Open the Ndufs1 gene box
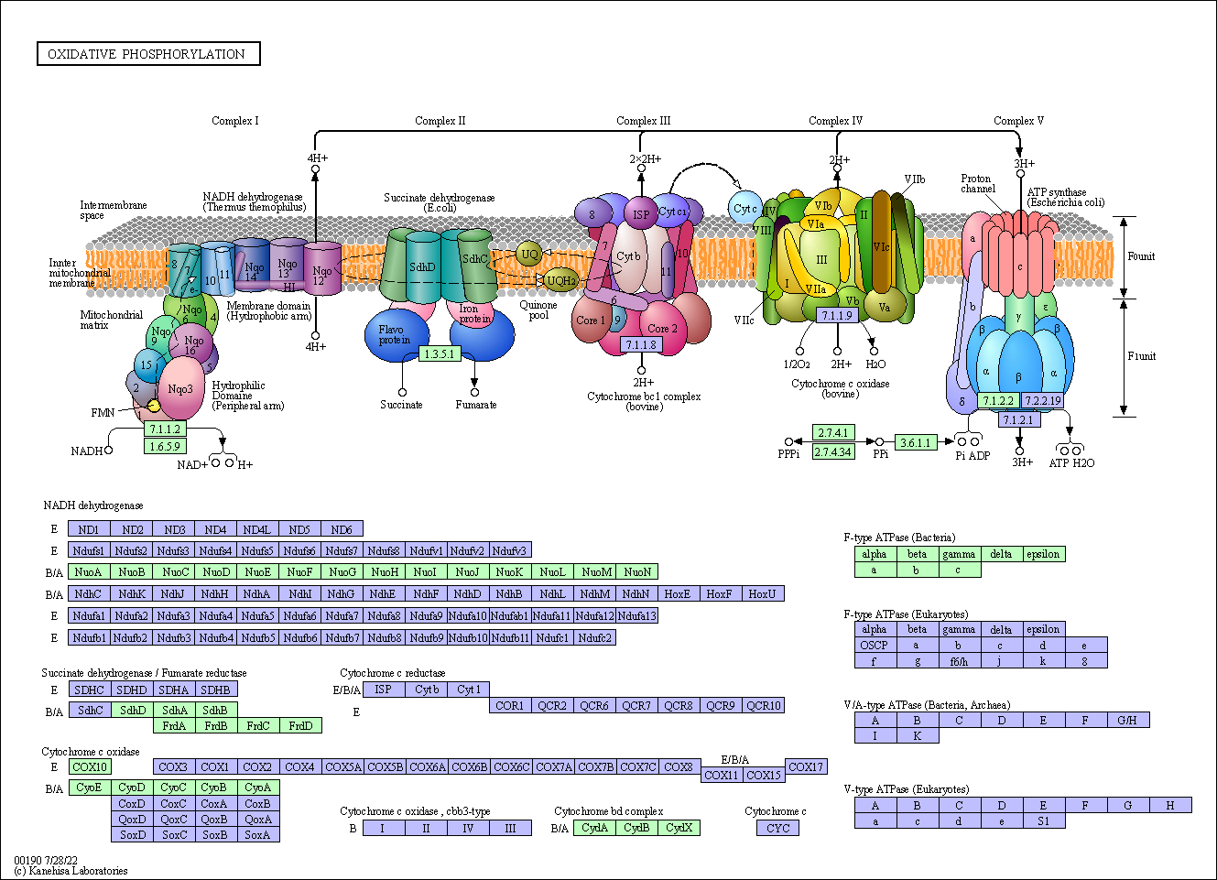The image size is (1217, 880). click(x=90, y=550)
